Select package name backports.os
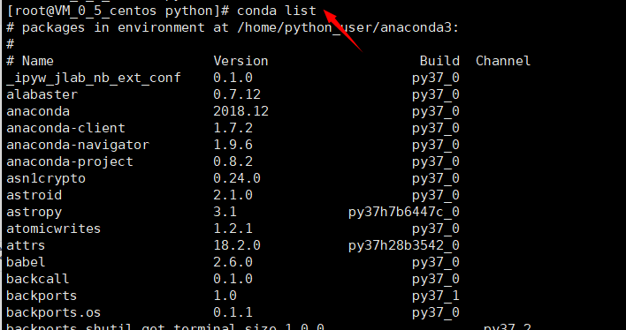Screen dimensions: 626x330 coord(54,313)
